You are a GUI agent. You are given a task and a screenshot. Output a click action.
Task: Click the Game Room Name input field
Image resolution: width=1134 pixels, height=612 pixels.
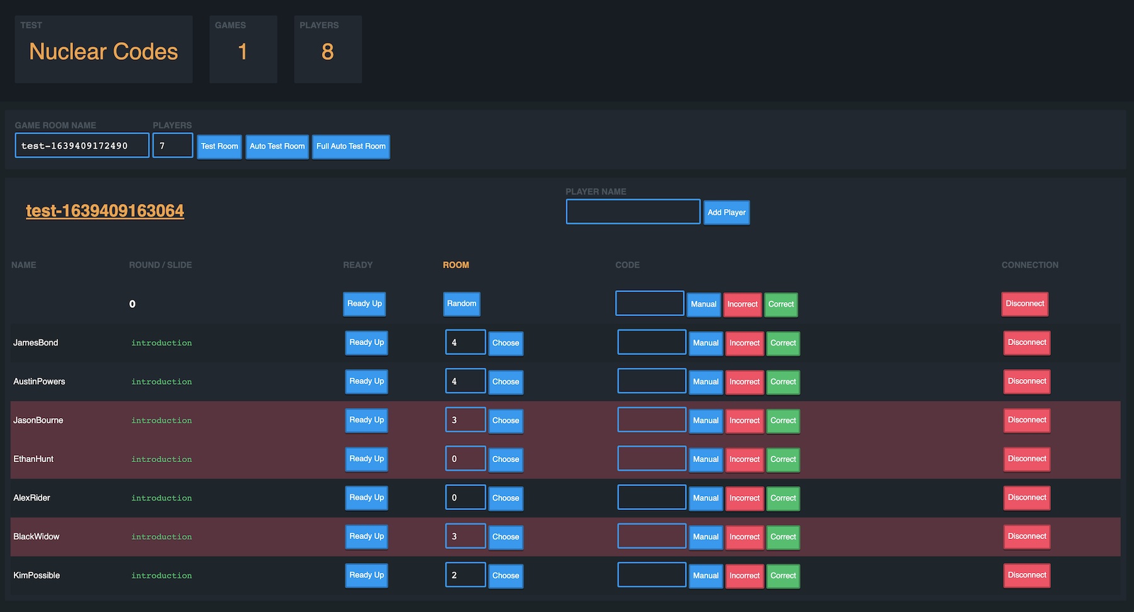[x=81, y=145]
